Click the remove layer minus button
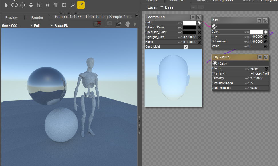Image resolution: width=278 pixels, height=166 pixels. click(202, 7)
